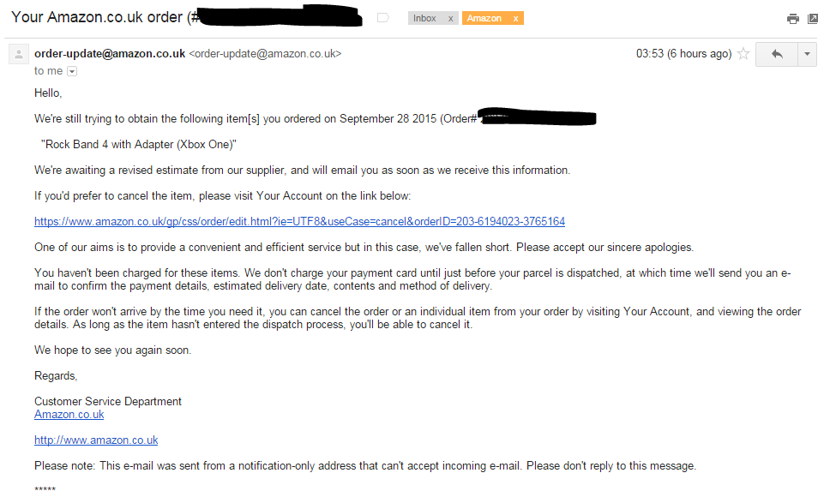Toggle the importance marker beside subject
This screenshot has height=491, width=830.
pyautogui.click(x=382, y=18)
